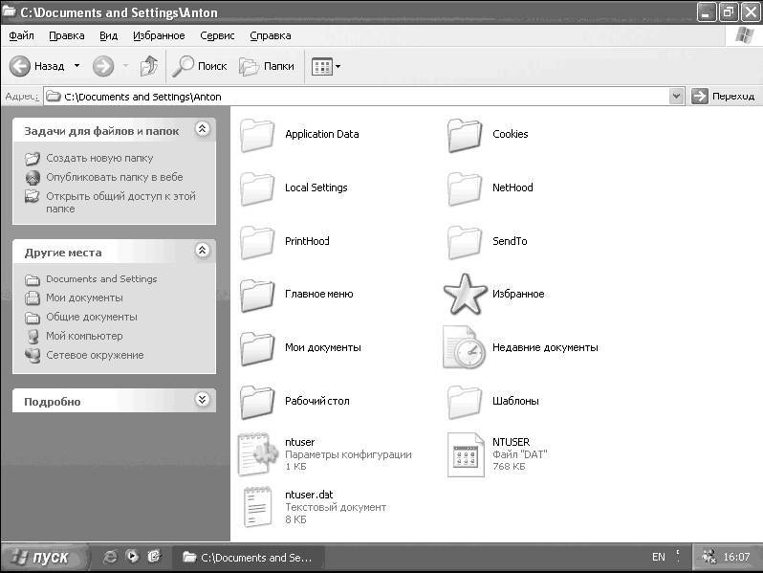Click the 16:07 taskbar clock
The height and width of the screenshot is (573, 763).
[x=736, y=557]
